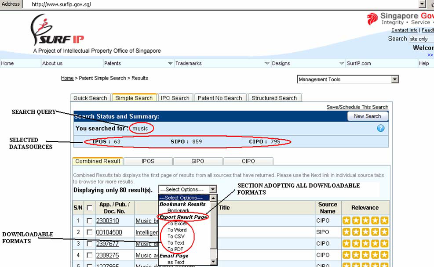Follow the Home breadcrumb link
434x267 pixels.
click(x=67, y=78)
